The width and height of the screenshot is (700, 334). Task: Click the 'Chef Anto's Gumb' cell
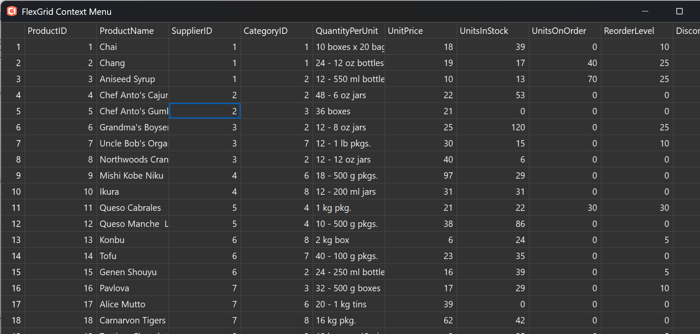click(x=133, y=111)
